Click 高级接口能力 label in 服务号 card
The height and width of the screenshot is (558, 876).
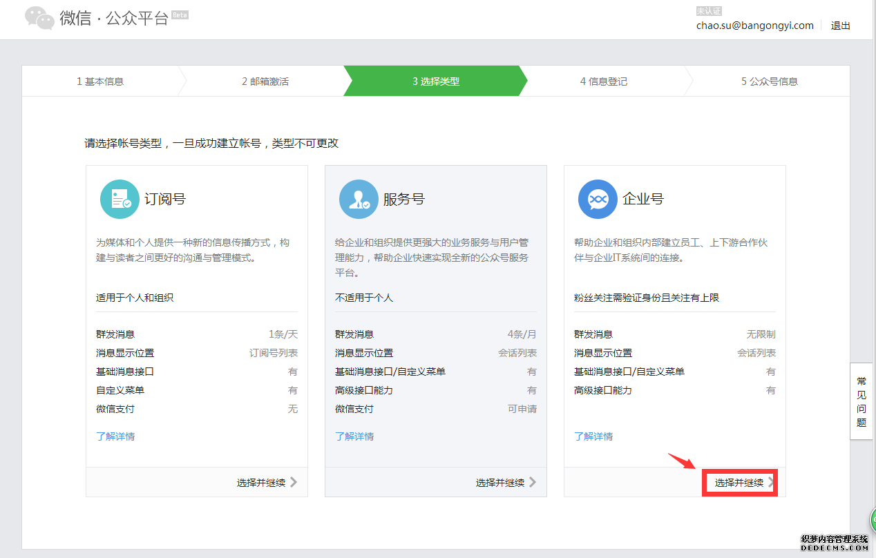pos(364,390)
